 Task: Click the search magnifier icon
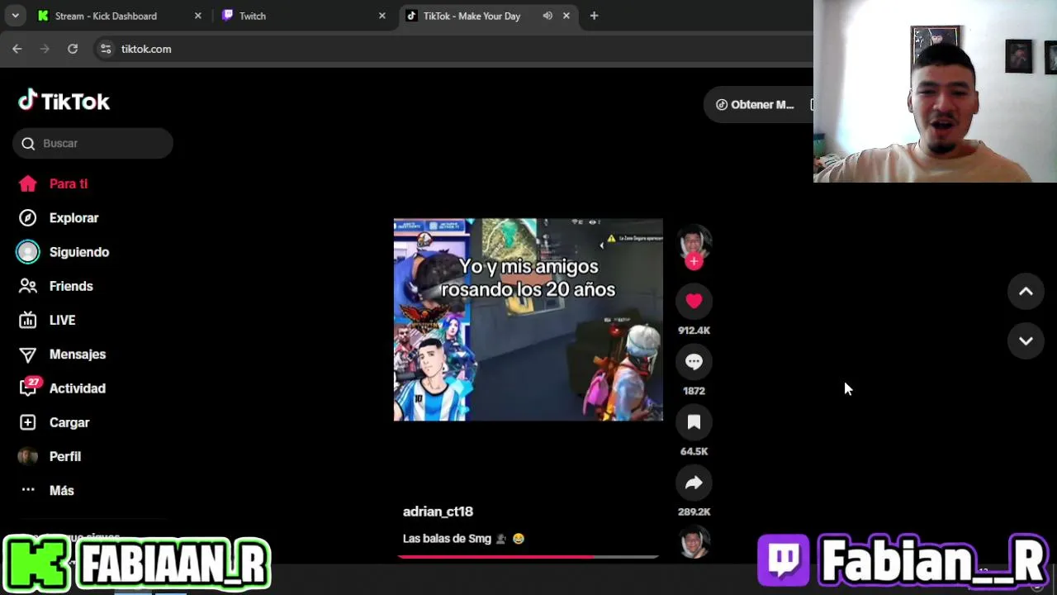point(28,144)
